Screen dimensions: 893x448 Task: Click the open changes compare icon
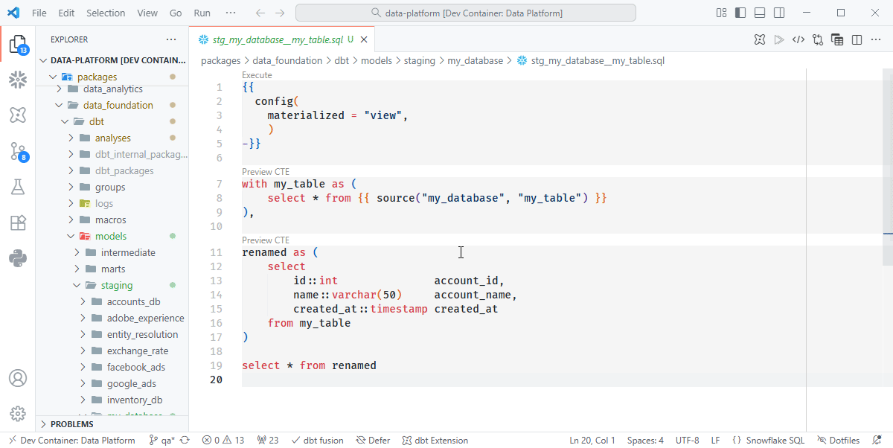[x=818, y=39]
